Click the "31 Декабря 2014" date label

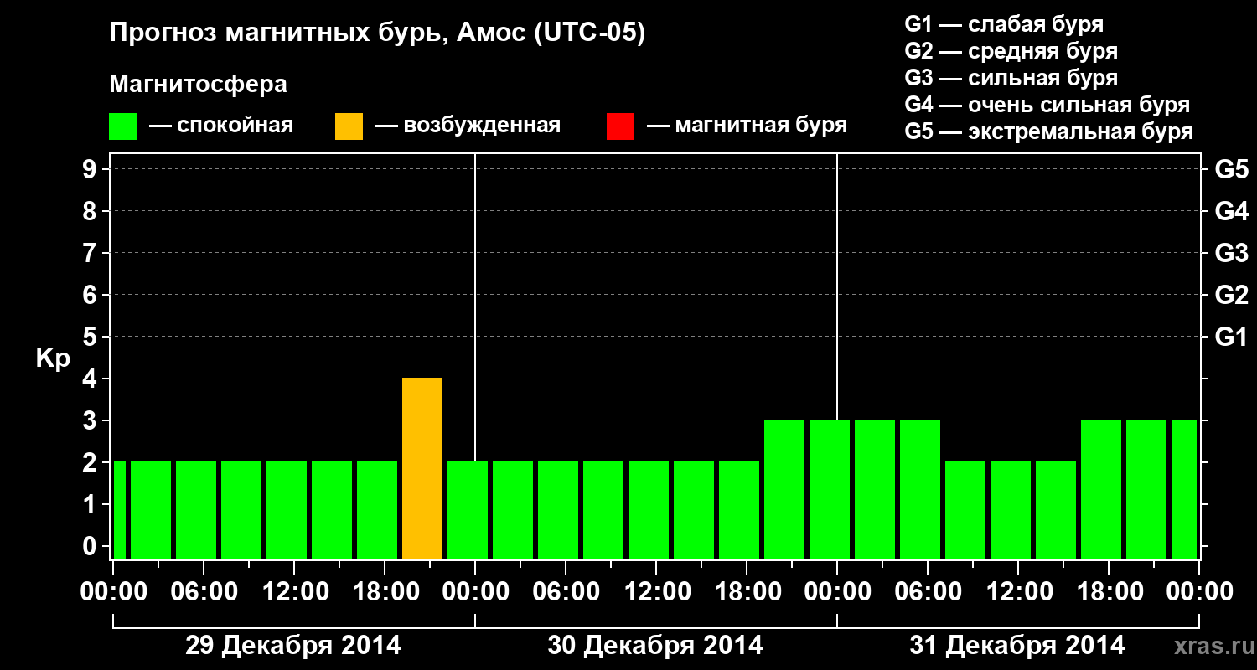(1017, 646)
